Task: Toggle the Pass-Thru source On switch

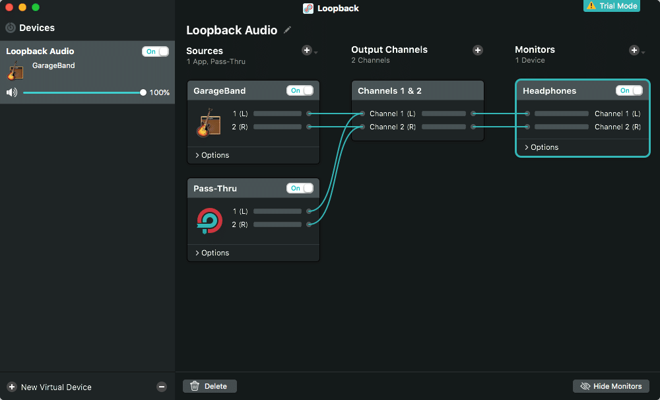Action: tap(300, 188)
